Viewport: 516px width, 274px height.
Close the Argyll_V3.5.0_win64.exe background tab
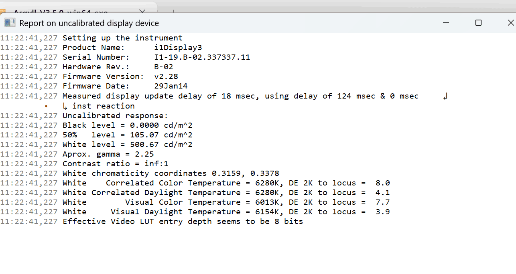(x=142, y=12)
